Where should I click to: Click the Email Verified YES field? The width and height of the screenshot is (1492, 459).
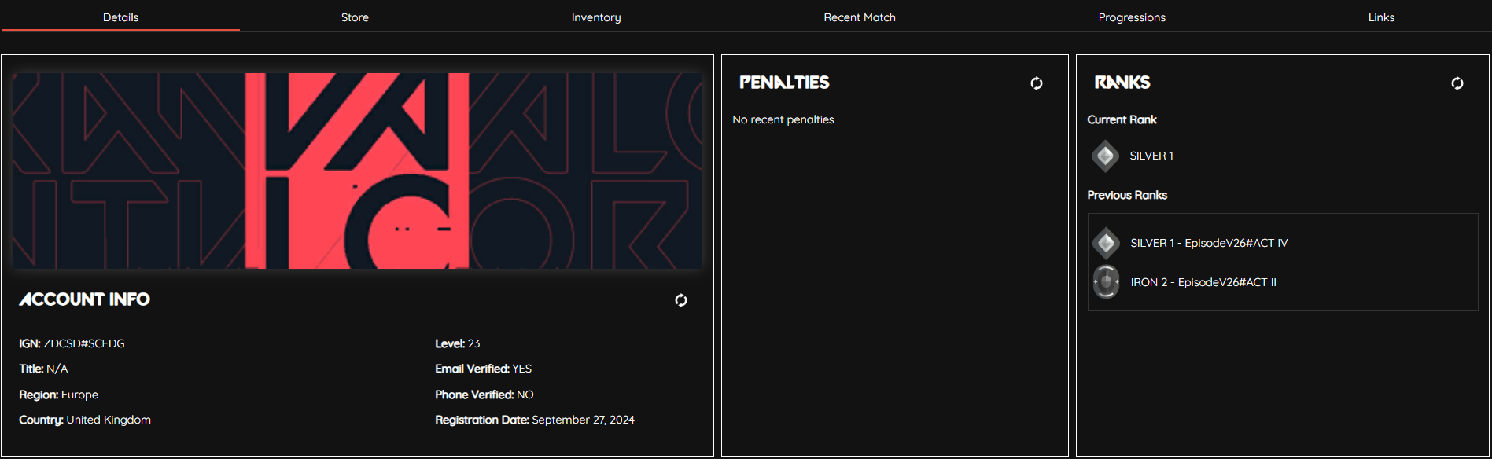[483, 369]
